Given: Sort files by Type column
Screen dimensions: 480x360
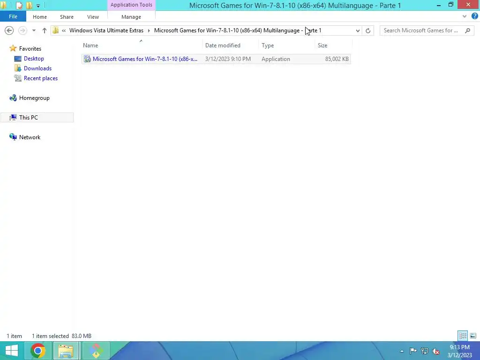Looking at the screenshot, I should coord(268,45).
